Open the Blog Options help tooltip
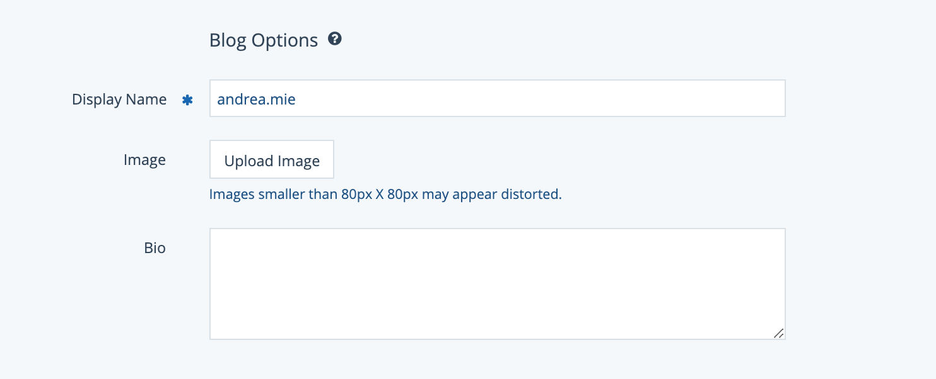Viewport: 936px width, 379px height. click(x=335, y=40)
